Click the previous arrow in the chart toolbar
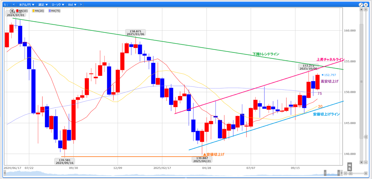The image size is (372, 179). (x=13, y=5)
